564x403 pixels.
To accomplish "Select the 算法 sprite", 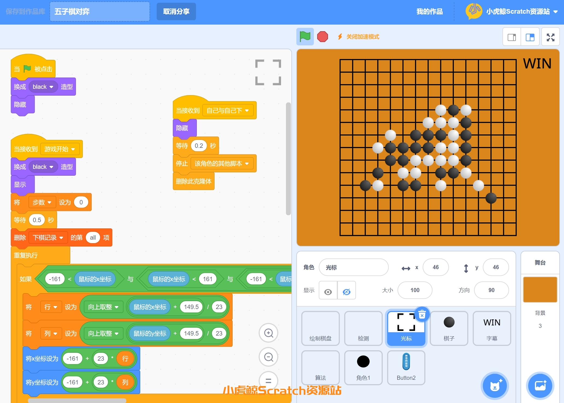I will (320, 368).
